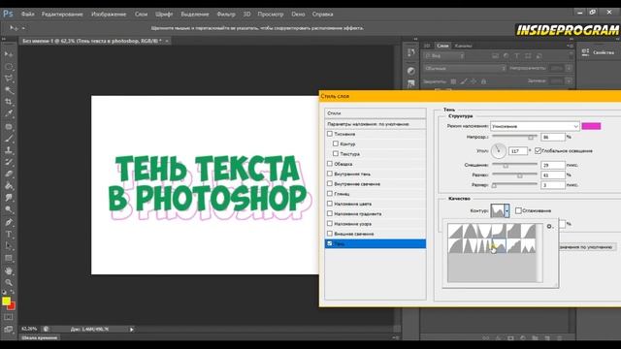The height and width of the screenshot is (349, 621).
Task: Filter layers by adjustment layer icon
Action: 507,56
